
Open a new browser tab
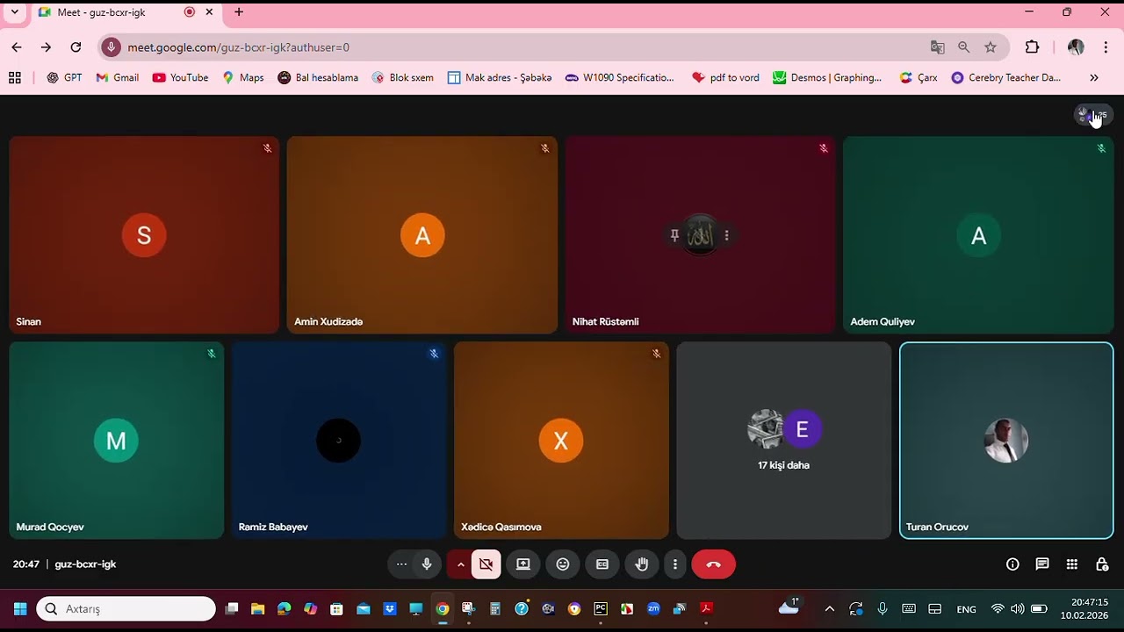tap(239, 12)
